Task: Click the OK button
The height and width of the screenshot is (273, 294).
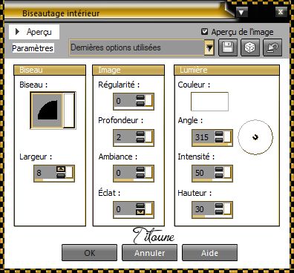Action: (x=89, y=253)
